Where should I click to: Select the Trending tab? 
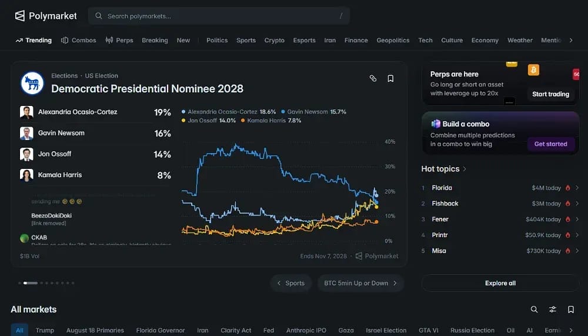coord(34,40)
